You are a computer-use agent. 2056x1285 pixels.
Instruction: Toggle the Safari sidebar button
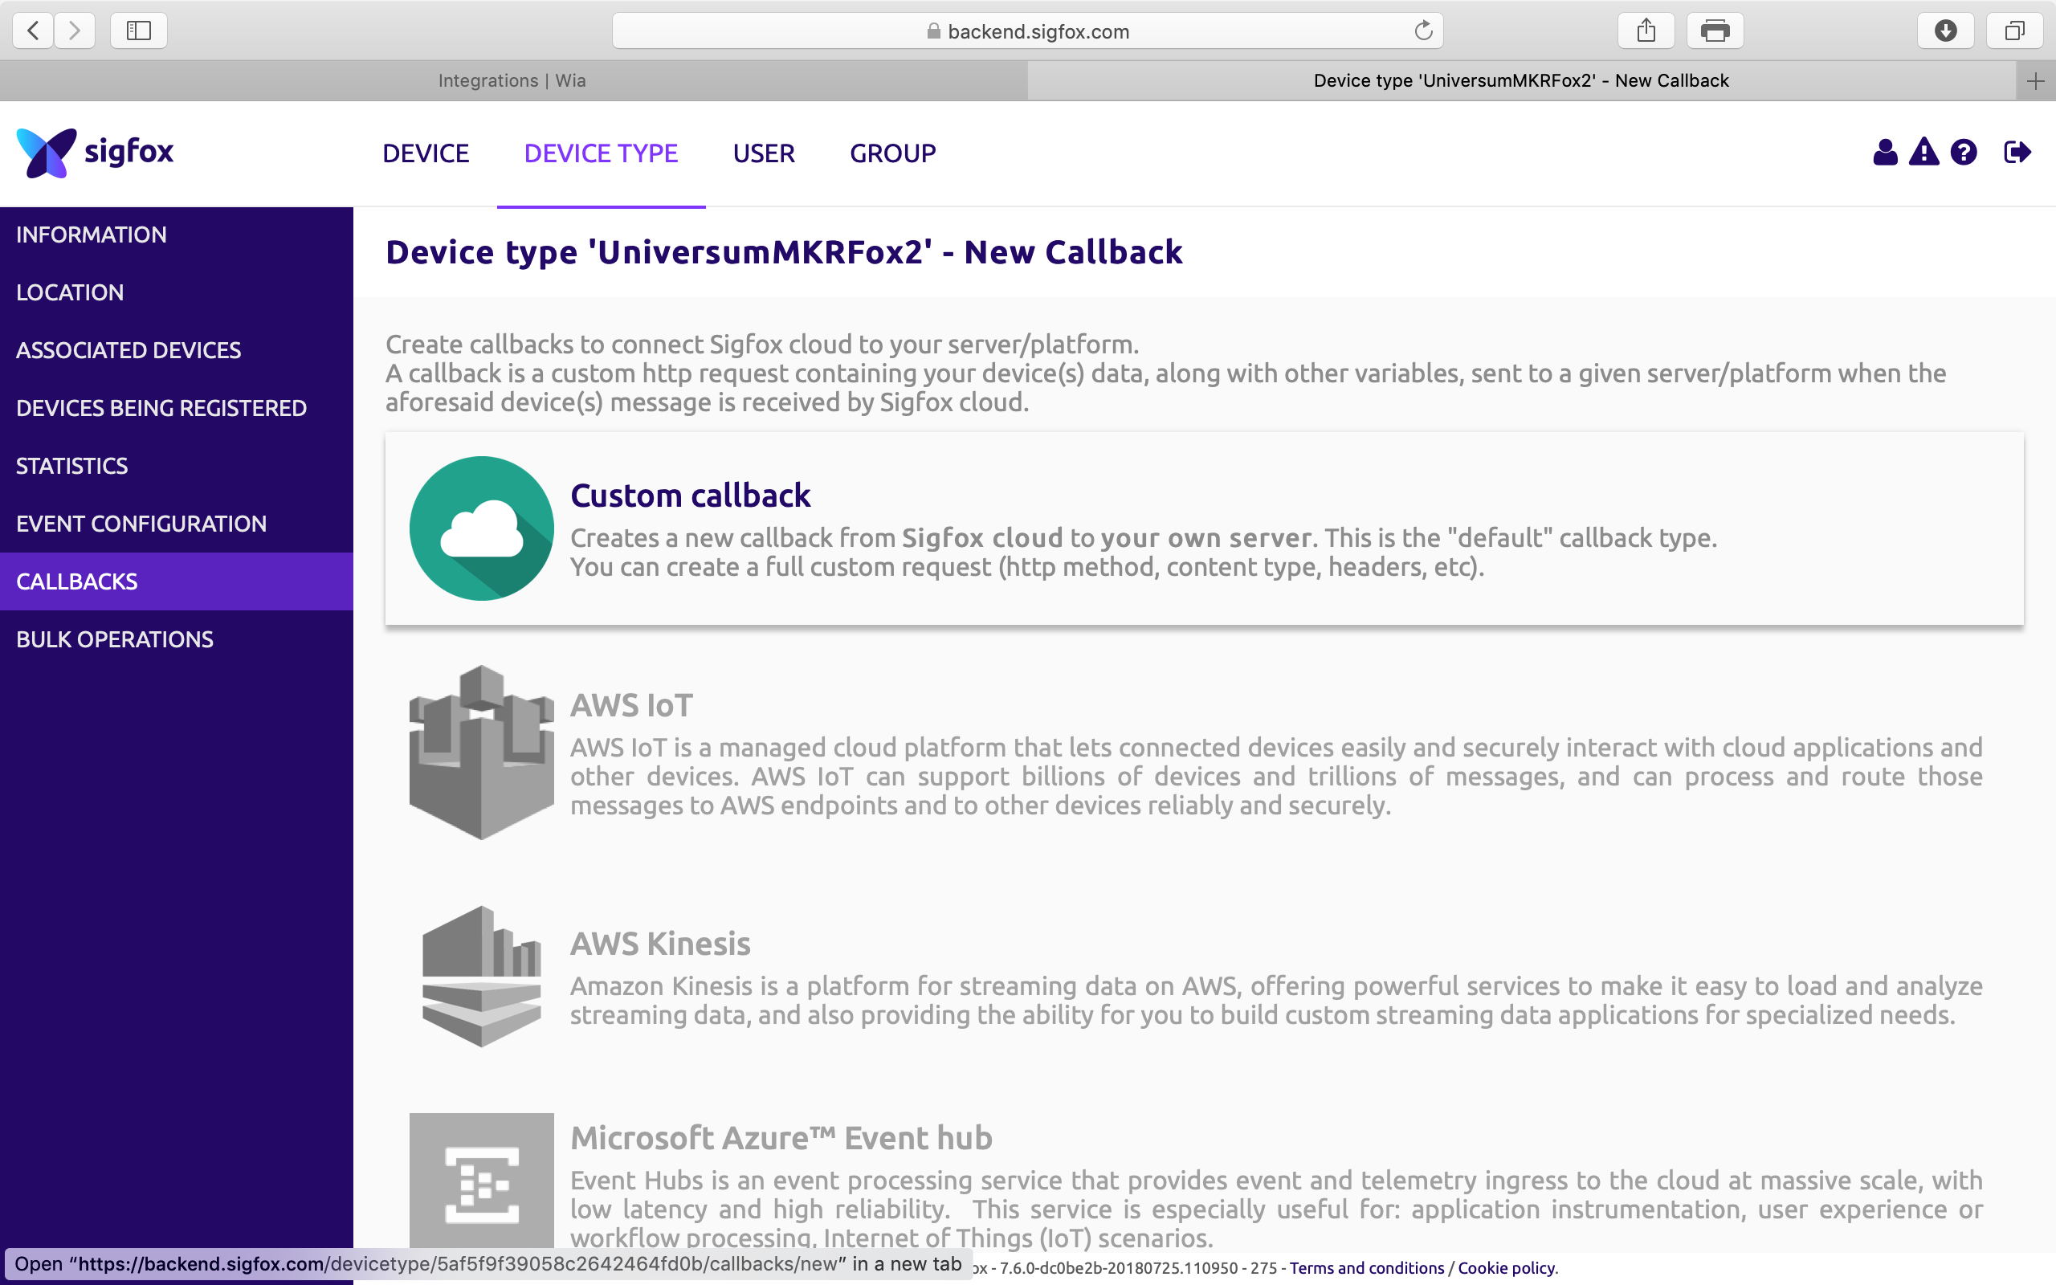tap(138, 31)
